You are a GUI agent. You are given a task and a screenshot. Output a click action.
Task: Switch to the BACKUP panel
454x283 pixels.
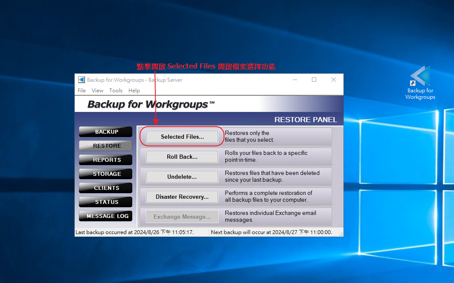click(x=106, y=131)
